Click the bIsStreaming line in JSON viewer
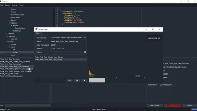The height and width of the screenshot is (111, 197). [x=72, y=15]
